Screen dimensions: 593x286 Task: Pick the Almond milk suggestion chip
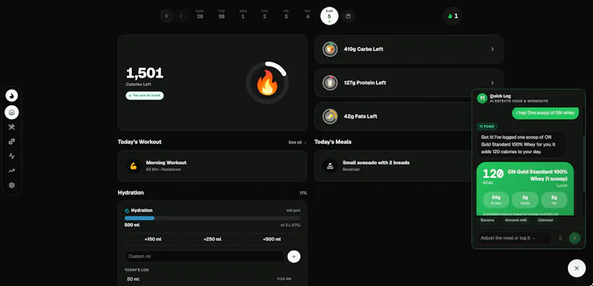tap(516, 220)
